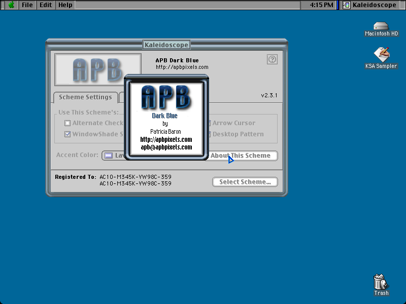
Task: Click http://apbpixels.com in the About splash
Action: tap(166, 140)
